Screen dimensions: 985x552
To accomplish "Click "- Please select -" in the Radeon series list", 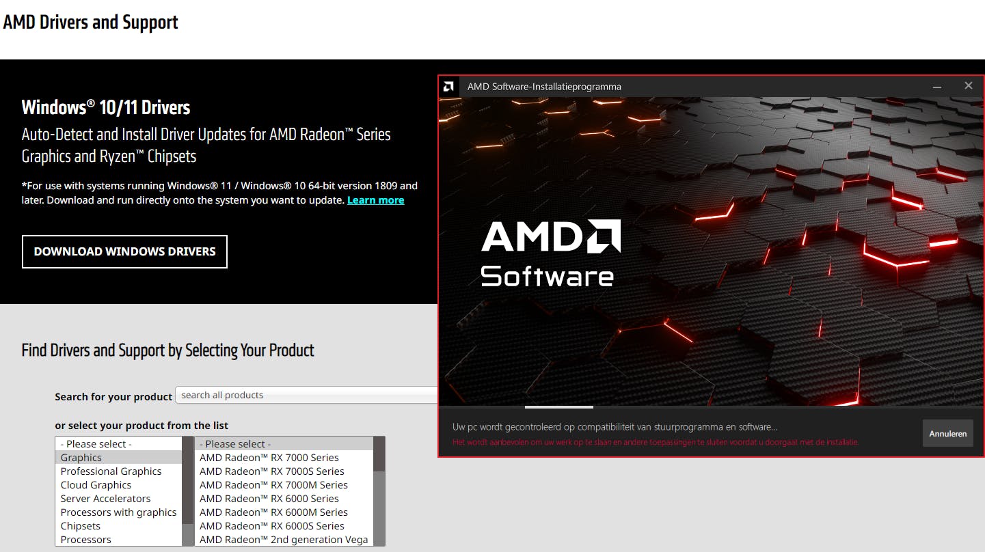I will coord(284,444).
